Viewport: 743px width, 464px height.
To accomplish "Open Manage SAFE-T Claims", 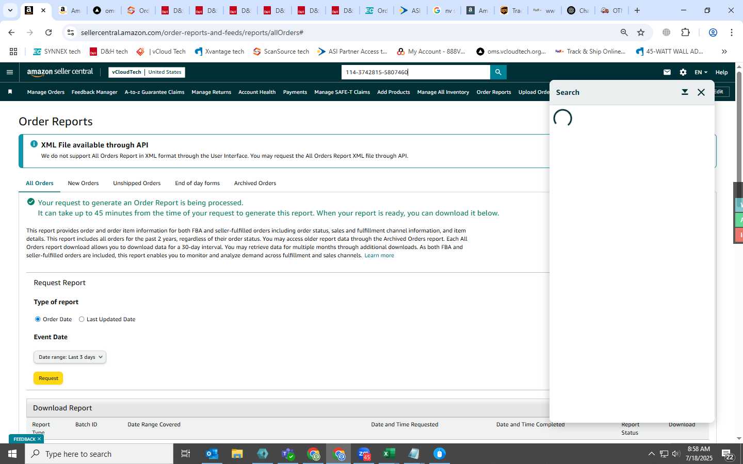I will pos(342,92).
